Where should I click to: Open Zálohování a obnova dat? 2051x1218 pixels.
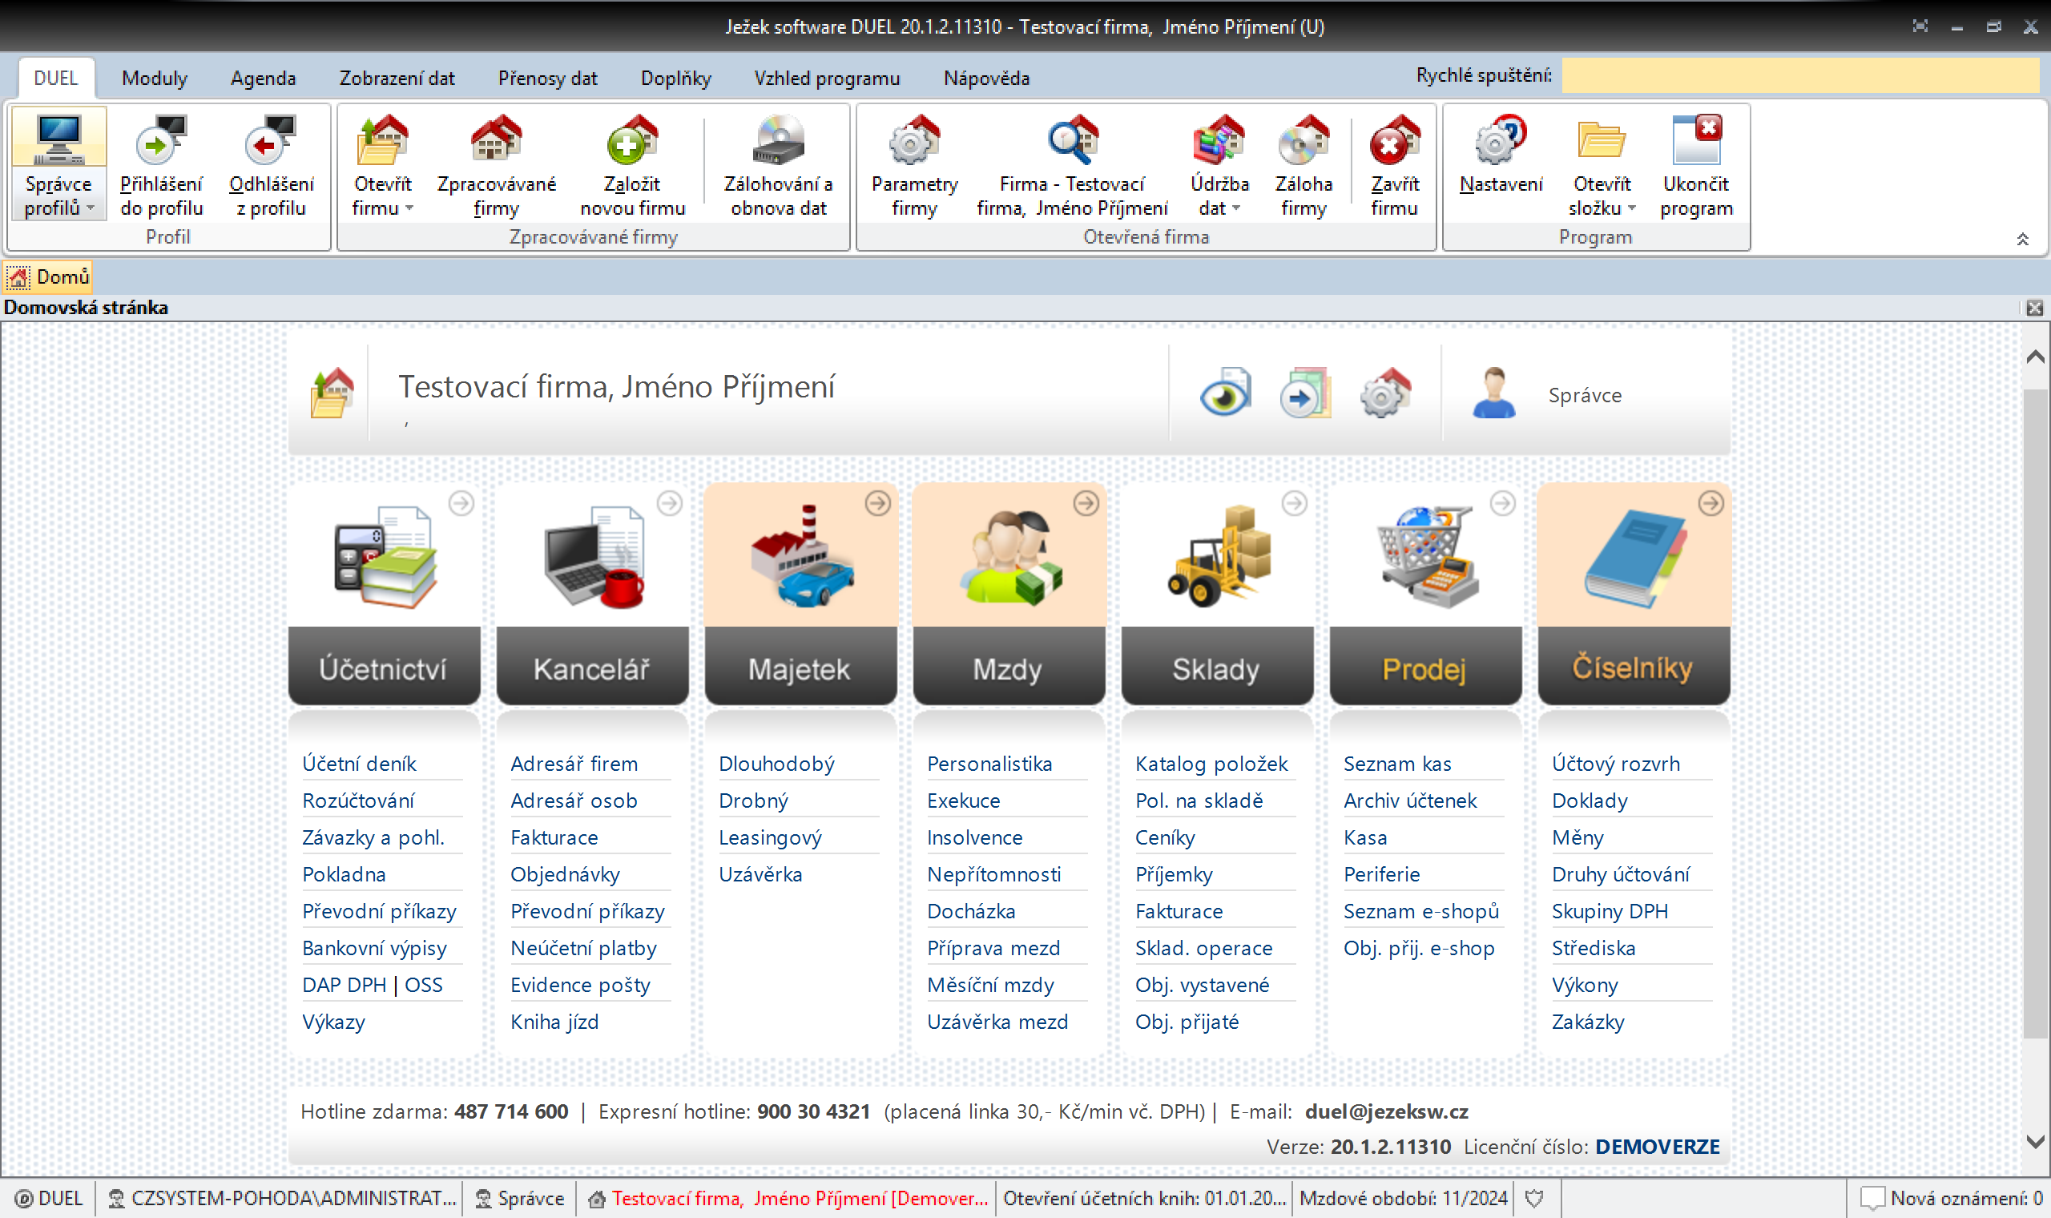(778, 165)
